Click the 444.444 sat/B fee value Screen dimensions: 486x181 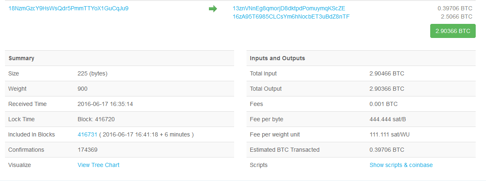click(x=388, y=119)
